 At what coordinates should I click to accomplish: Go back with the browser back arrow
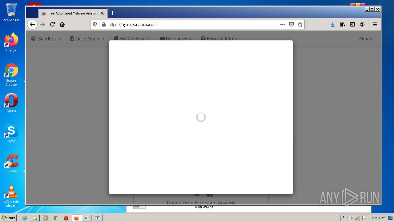32,24
